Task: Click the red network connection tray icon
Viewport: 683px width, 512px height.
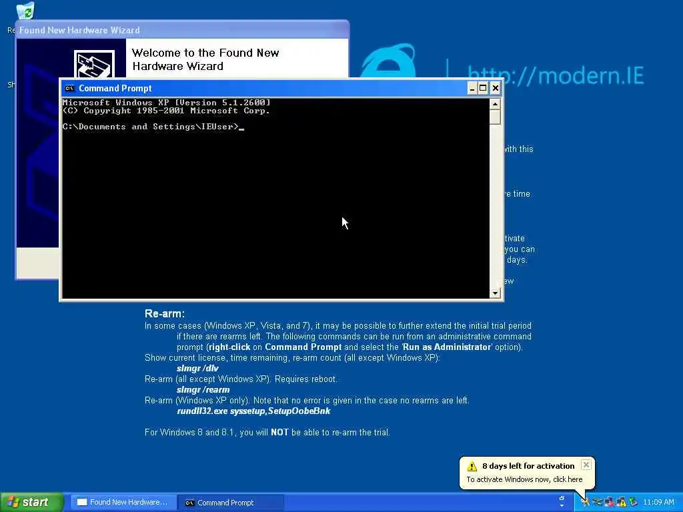Action: click(x=610, y=502)
